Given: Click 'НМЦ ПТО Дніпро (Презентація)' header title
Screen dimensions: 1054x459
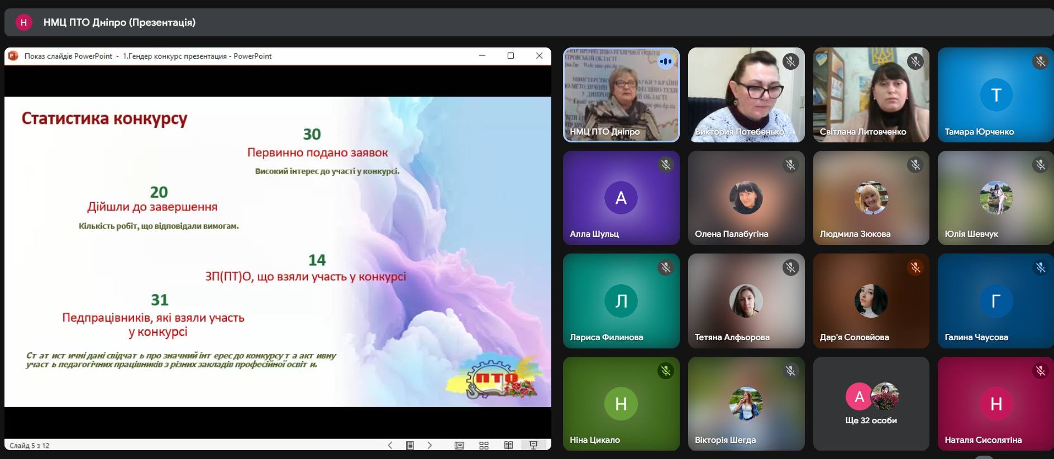Looking at the screenshot, I should [120, 22].
